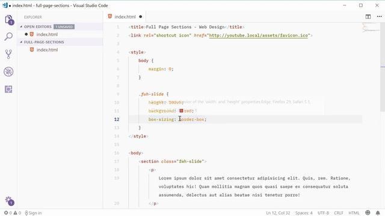Open the editor more actions ellipsis

point(379,17)
